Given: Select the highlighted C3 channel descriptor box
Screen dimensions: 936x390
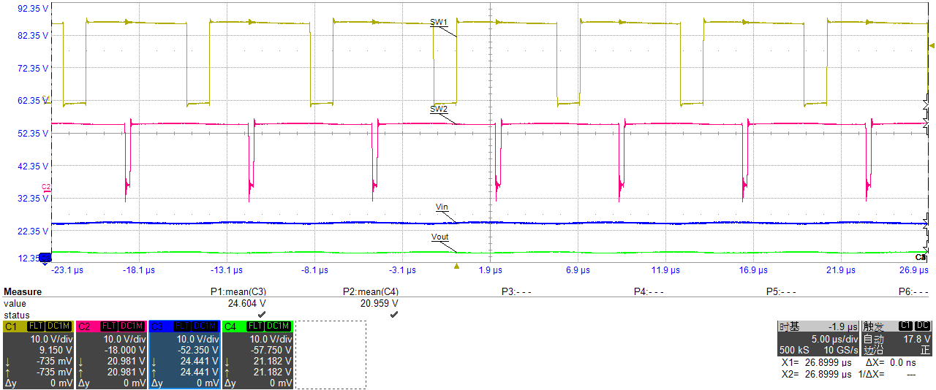Looking at the screenshot, I should click(x=184, y=354).
